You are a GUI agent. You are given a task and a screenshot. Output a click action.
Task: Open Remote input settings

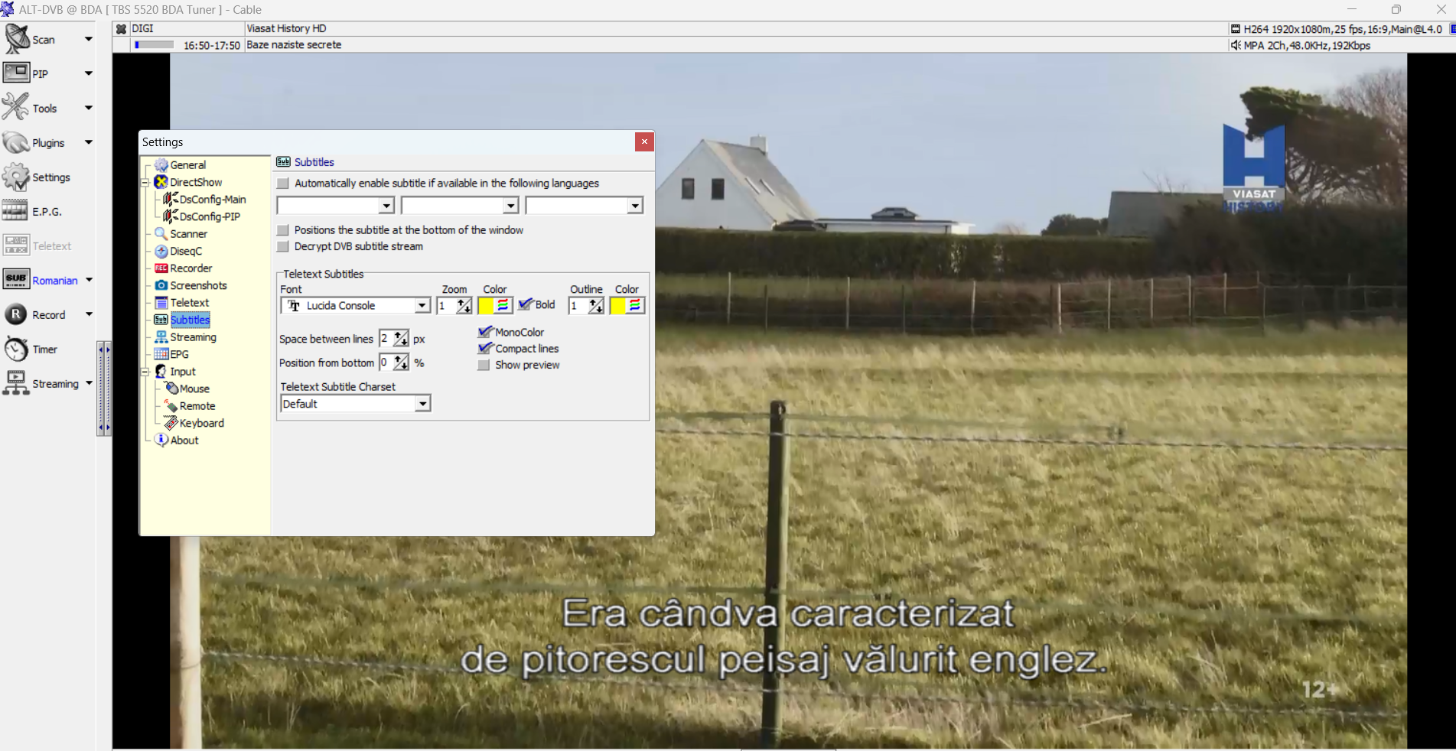coord(197,405)
